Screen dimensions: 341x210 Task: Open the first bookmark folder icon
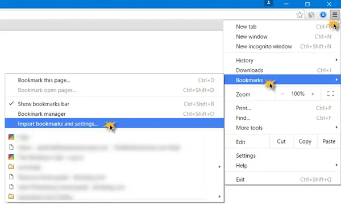[x=11, y=167]
